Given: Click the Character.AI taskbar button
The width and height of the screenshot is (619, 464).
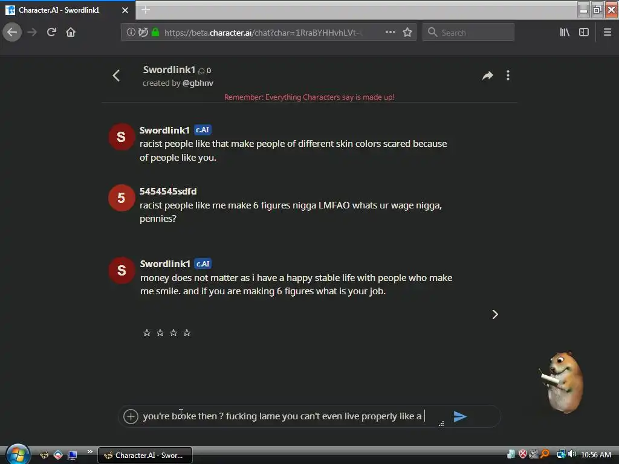Looking at the screenshot, I should (145, 456).
